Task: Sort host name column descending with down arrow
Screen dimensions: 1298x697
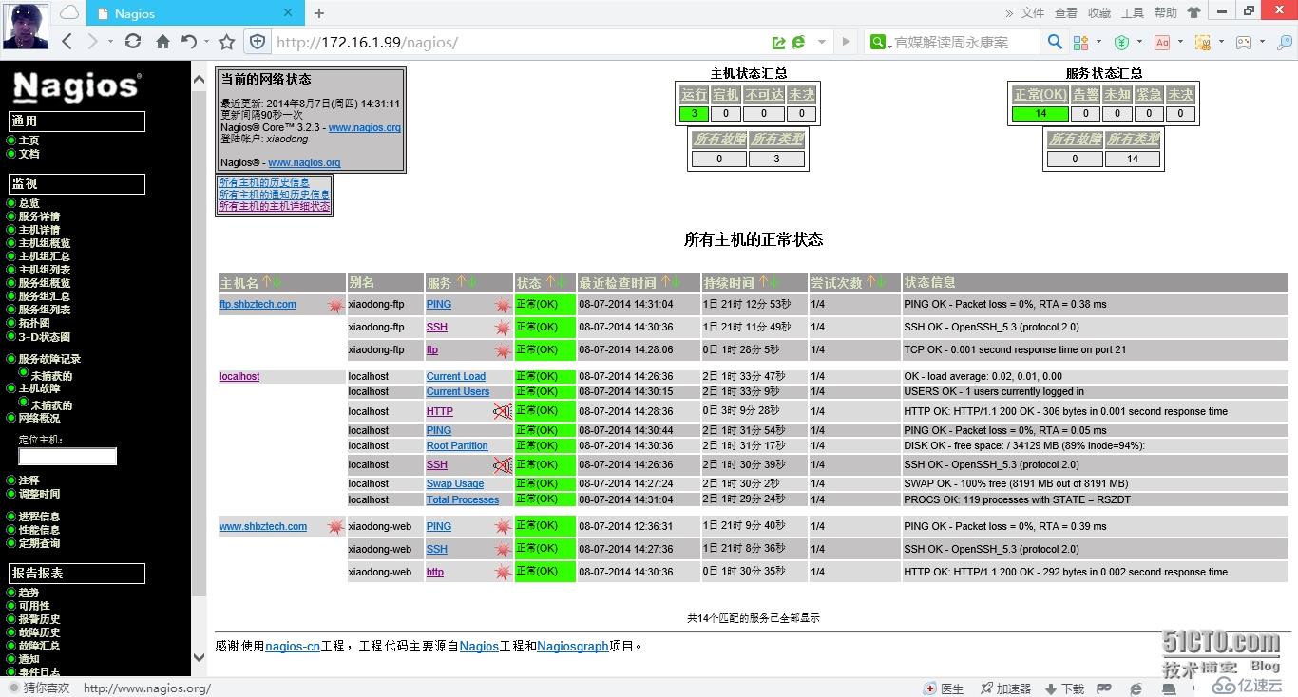Action: tap(278, 282)
